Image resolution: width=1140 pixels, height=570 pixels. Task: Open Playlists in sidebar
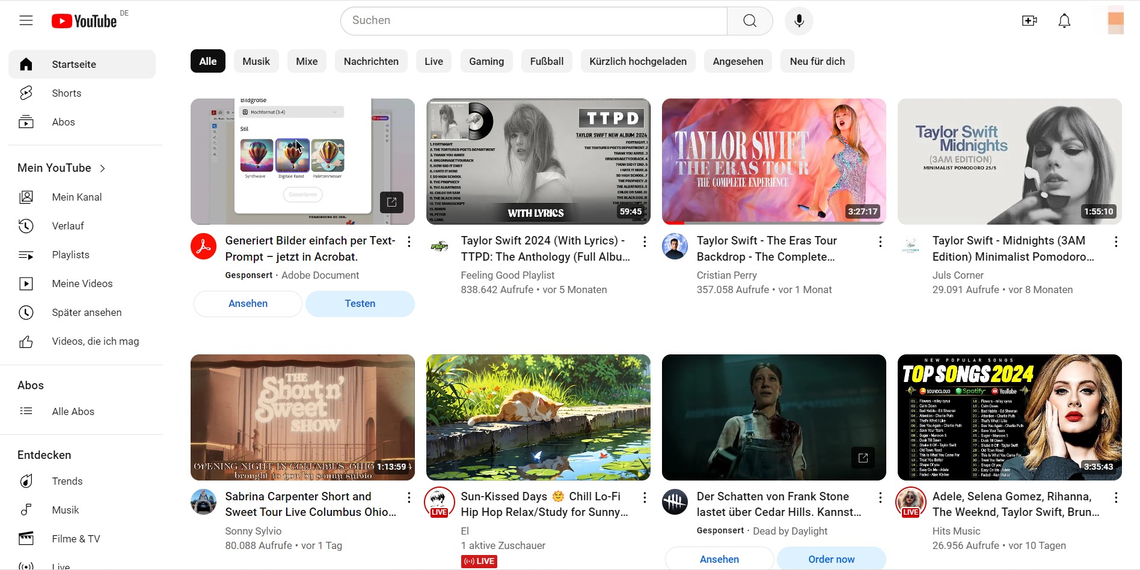[82, 255]
